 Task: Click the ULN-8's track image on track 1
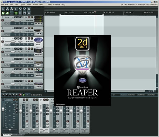tap(38, 21)
